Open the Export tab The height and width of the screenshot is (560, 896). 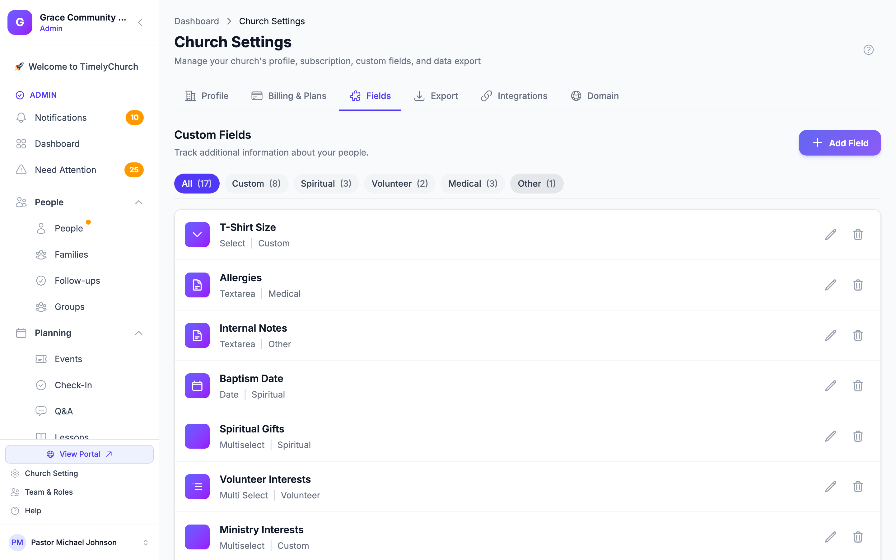(x=436, y=96)
